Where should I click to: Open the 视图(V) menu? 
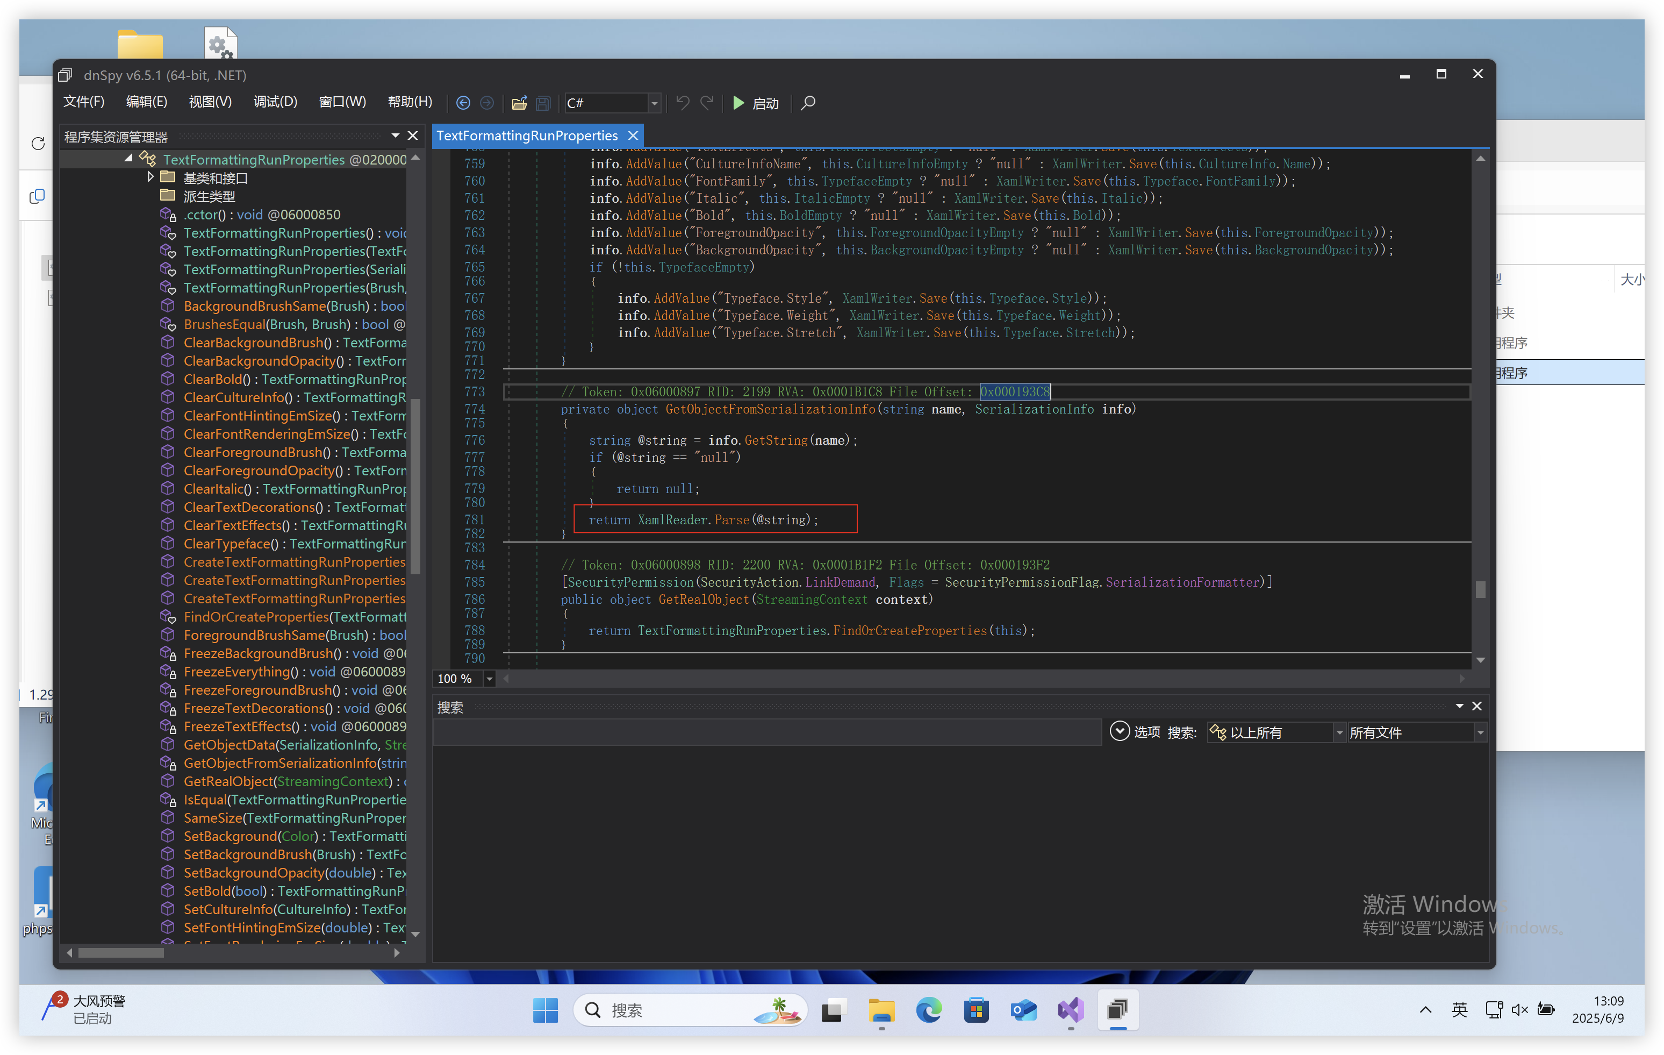tap(210, 102)
